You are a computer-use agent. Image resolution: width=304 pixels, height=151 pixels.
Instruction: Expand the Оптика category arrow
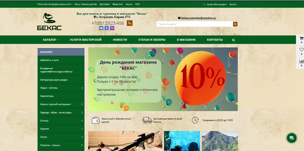click(82, 121)
